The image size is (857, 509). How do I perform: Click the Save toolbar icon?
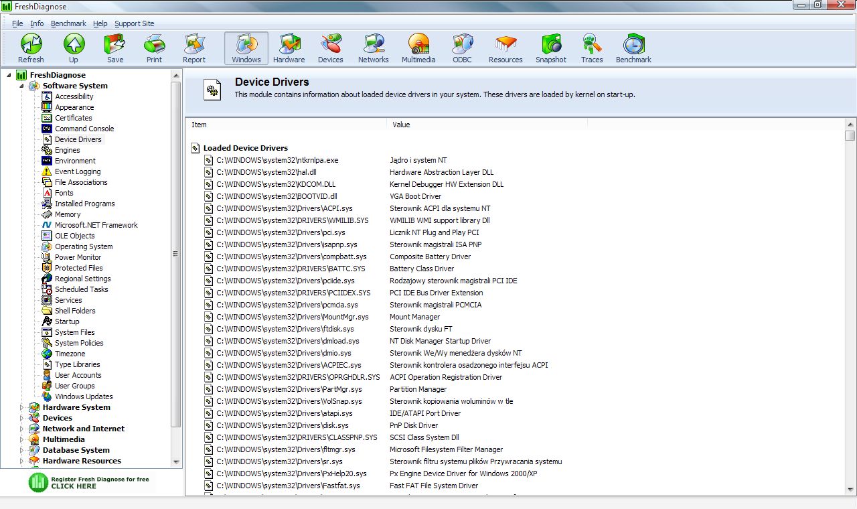[114, 44]
